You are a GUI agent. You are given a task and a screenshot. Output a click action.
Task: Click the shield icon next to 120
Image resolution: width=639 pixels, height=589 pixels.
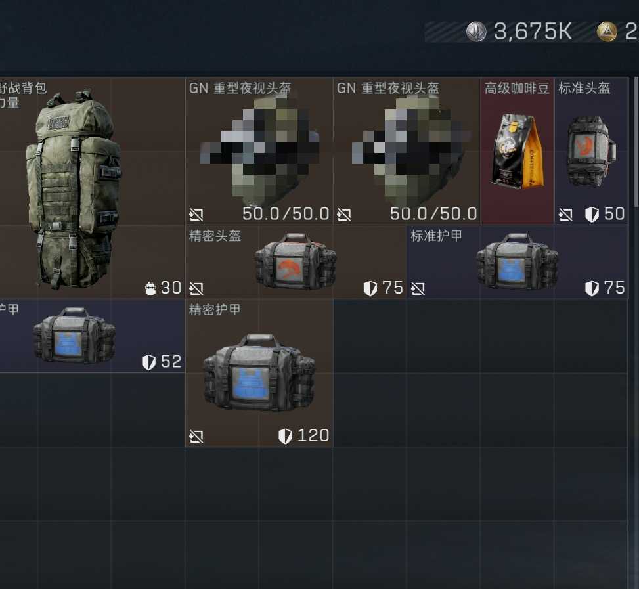[x=285, y=436]
